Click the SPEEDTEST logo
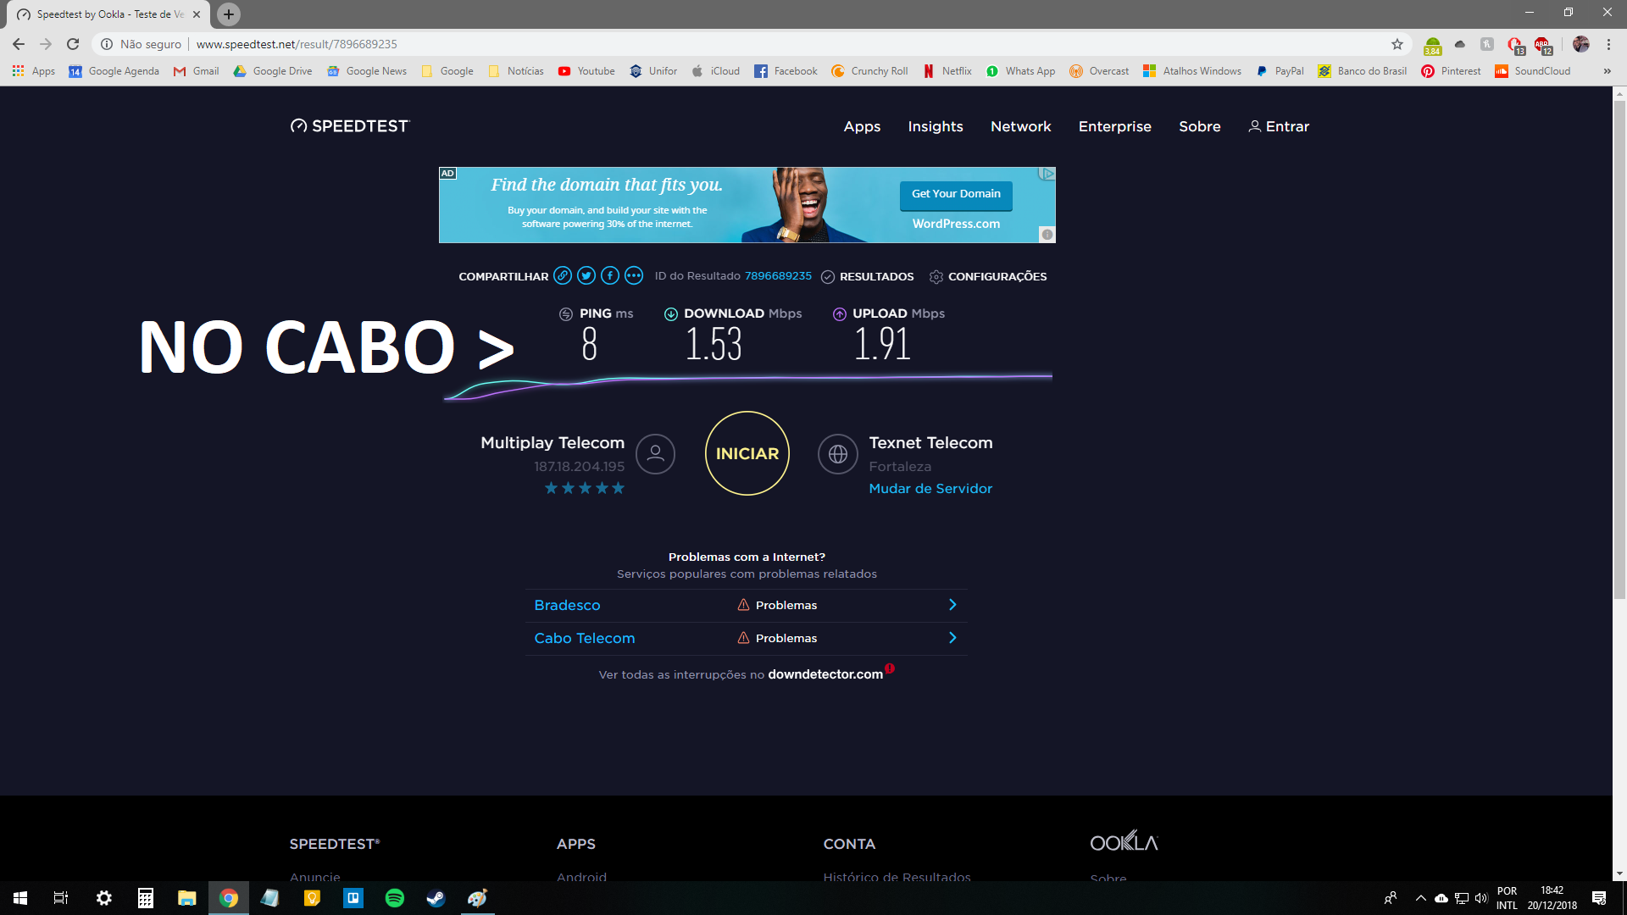The height and width of the screenshot is (915, 1627). point(350,126)
